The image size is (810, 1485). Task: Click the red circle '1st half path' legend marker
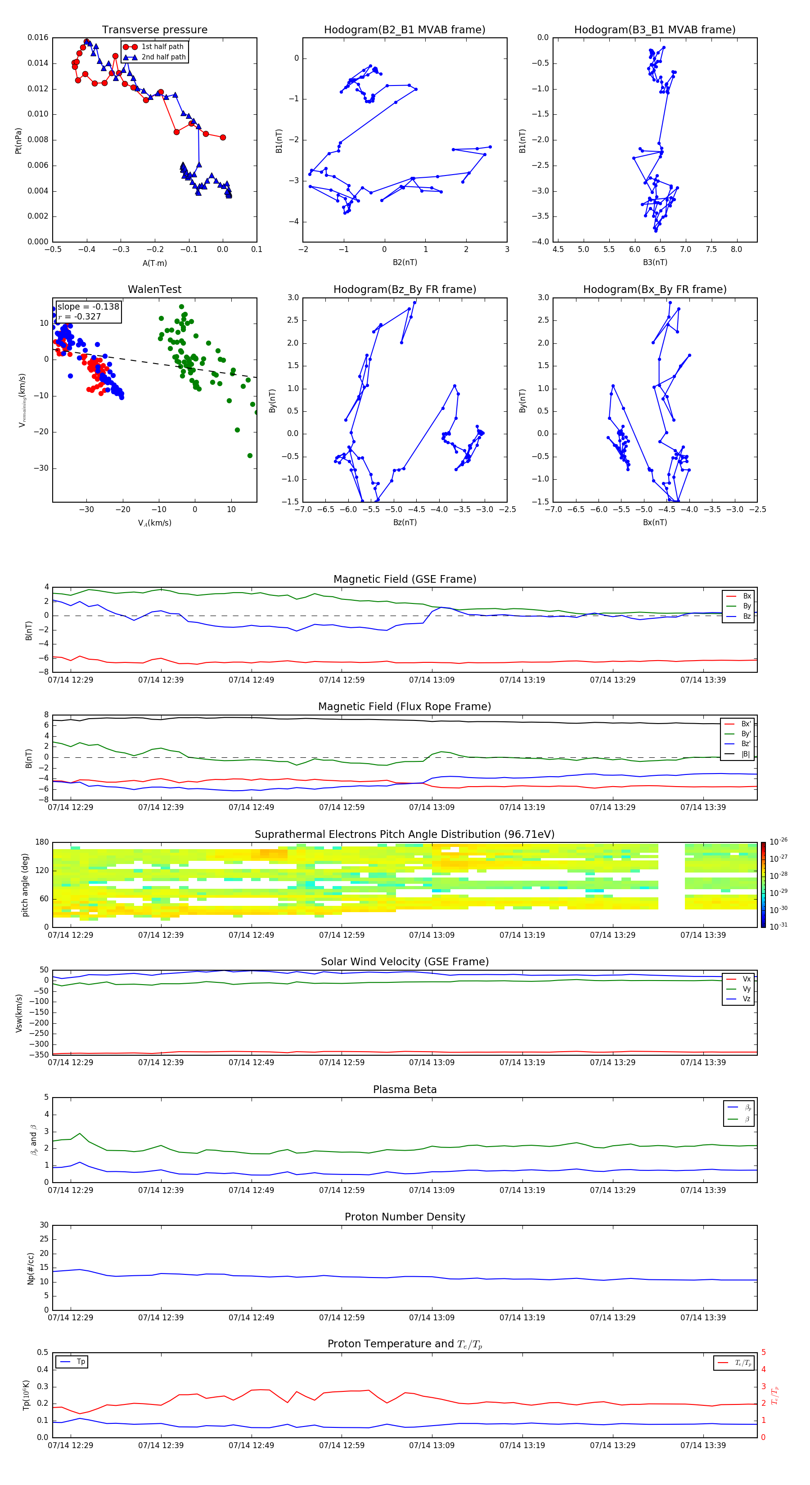pos(130,47)
